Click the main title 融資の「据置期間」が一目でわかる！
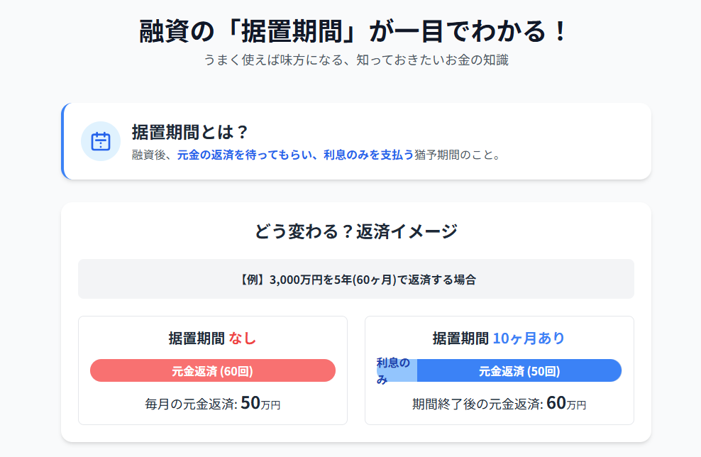 354,31
